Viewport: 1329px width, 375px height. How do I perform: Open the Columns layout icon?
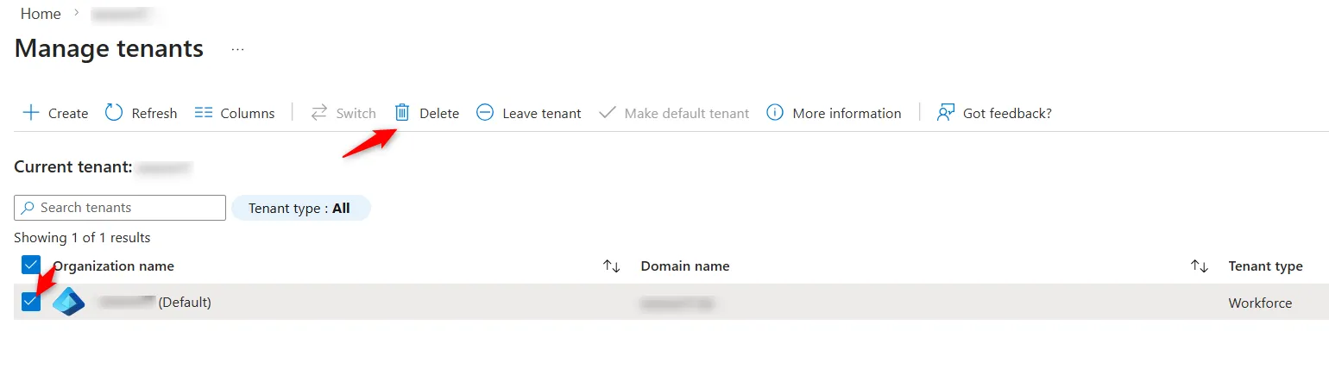click(204, 113)
